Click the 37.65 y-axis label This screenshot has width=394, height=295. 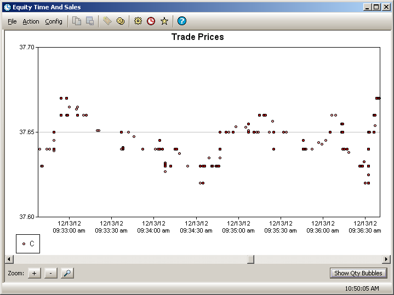[27, 132]
